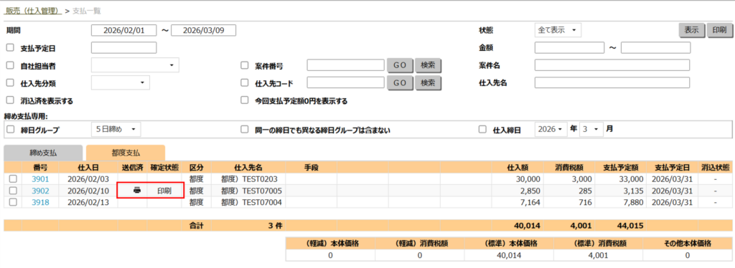735x268 pixels.
Task: Check the 支払予定日 checkbox
Action: 10,48
